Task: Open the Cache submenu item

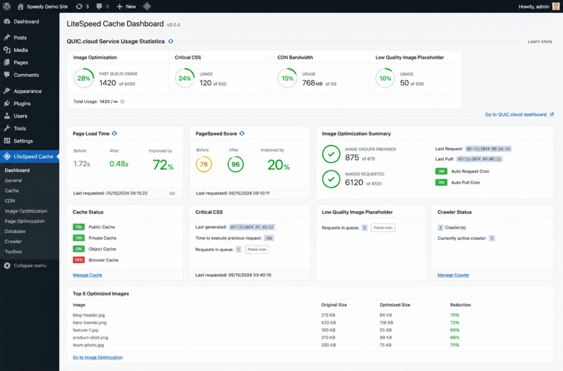Action: (x=12, y=191)
